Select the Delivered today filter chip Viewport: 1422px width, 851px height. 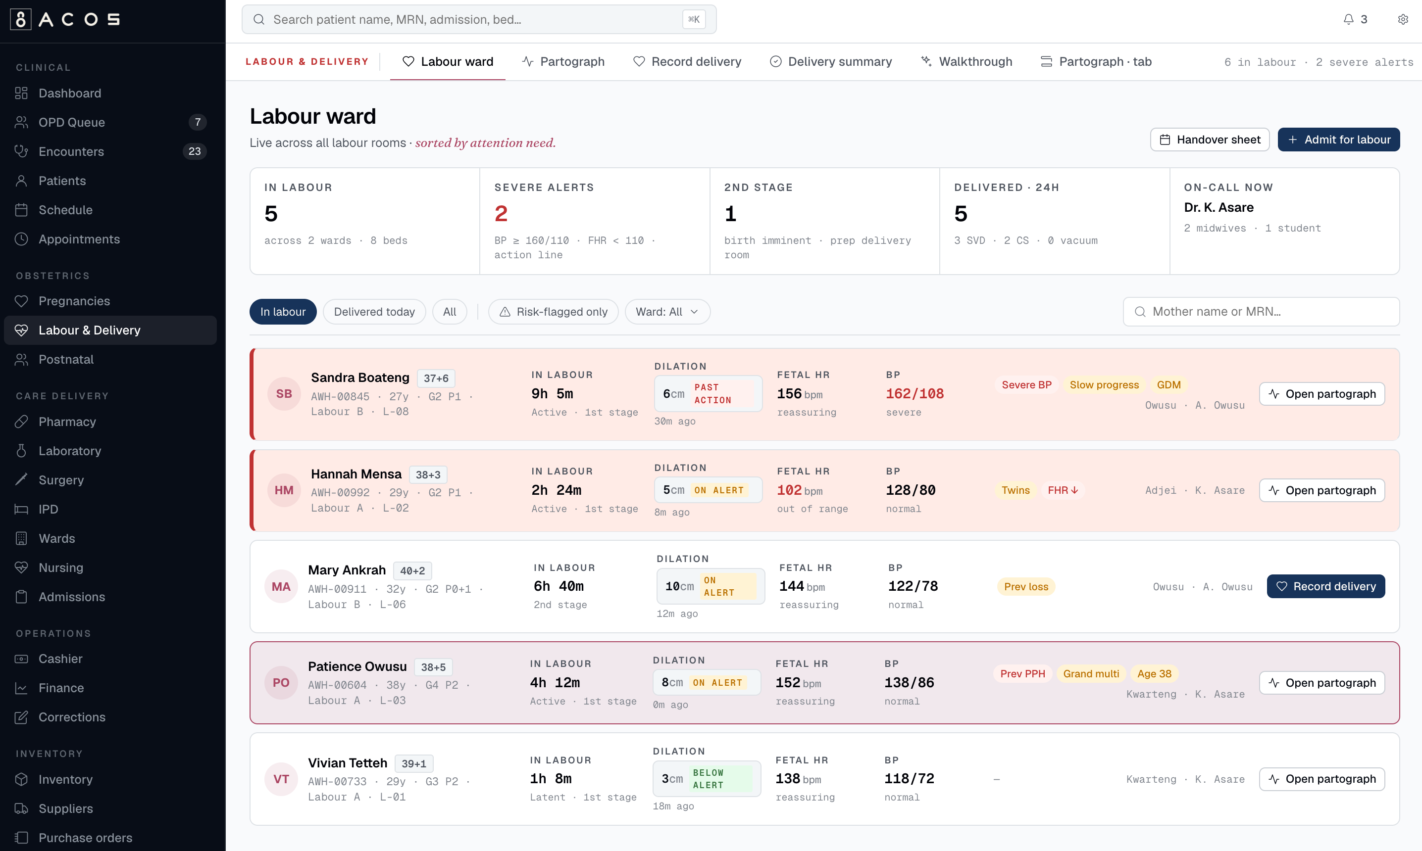click(374, 311)
